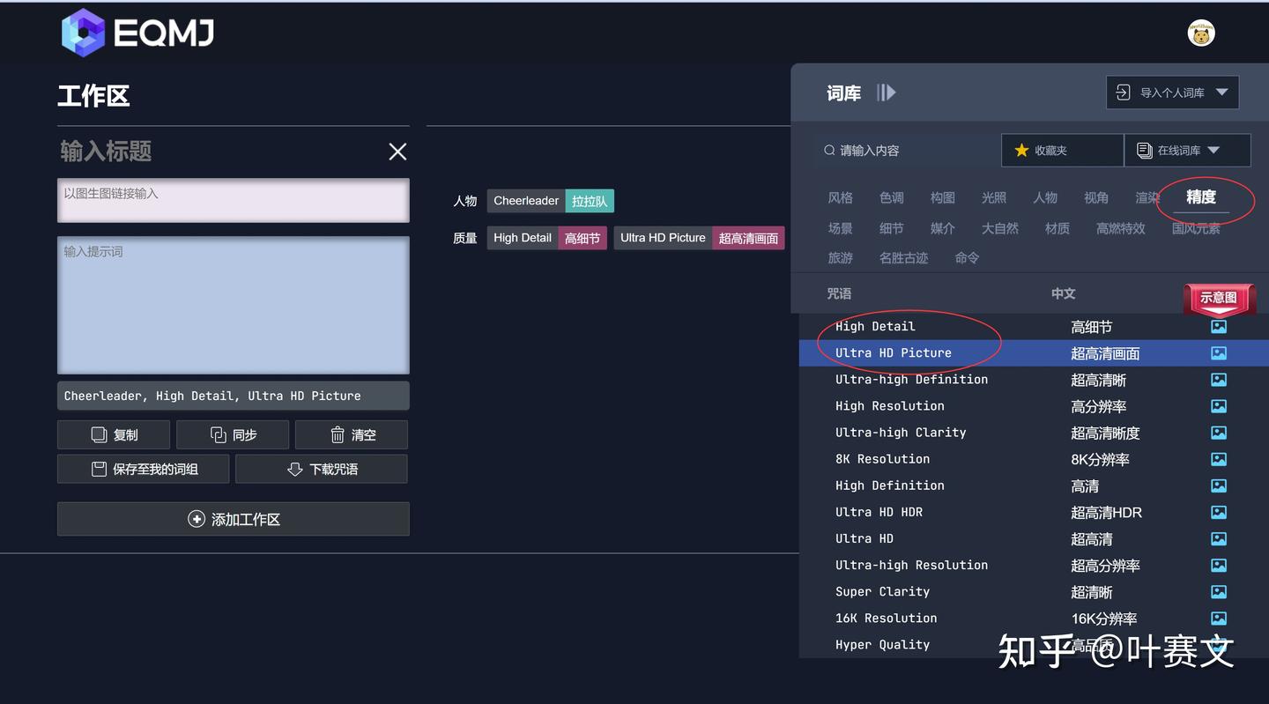The width and height of the screenshot is (1269, 704).
Task: Select the 色调 category tab
Action: click(891, 197)
